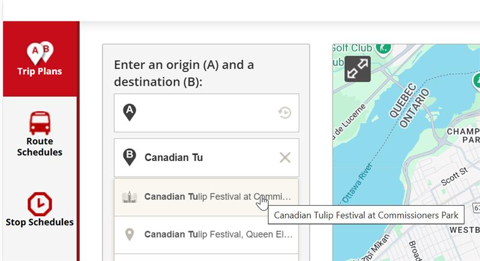Viewport: 480px width, 261px height.
Task: Click the recent history icon in origin field
Action: 284,113
